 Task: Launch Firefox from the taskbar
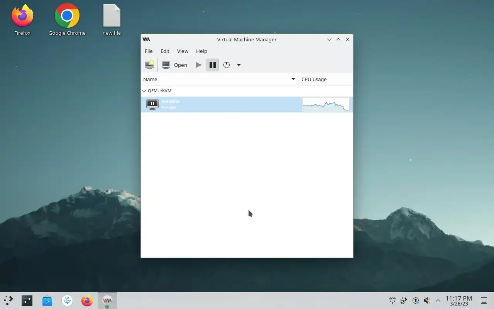tap(87, 301)
